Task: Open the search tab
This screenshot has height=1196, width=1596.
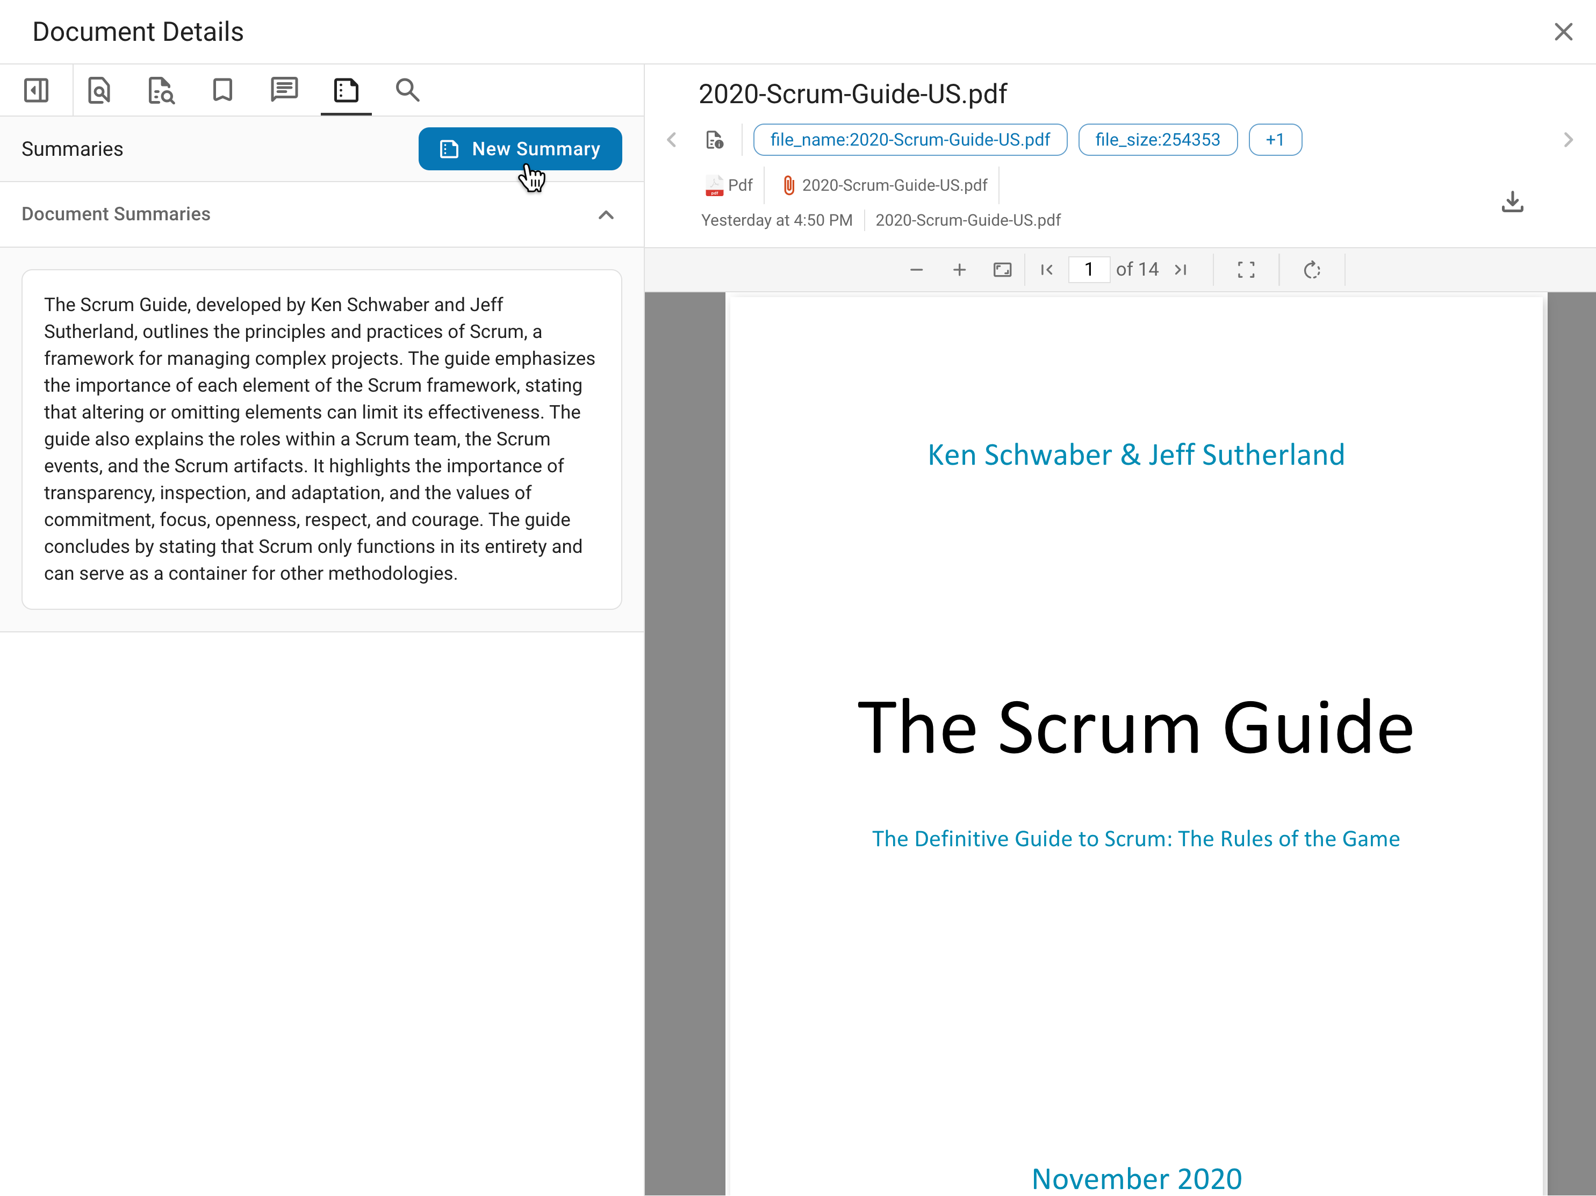Action: tap(408, 90)
